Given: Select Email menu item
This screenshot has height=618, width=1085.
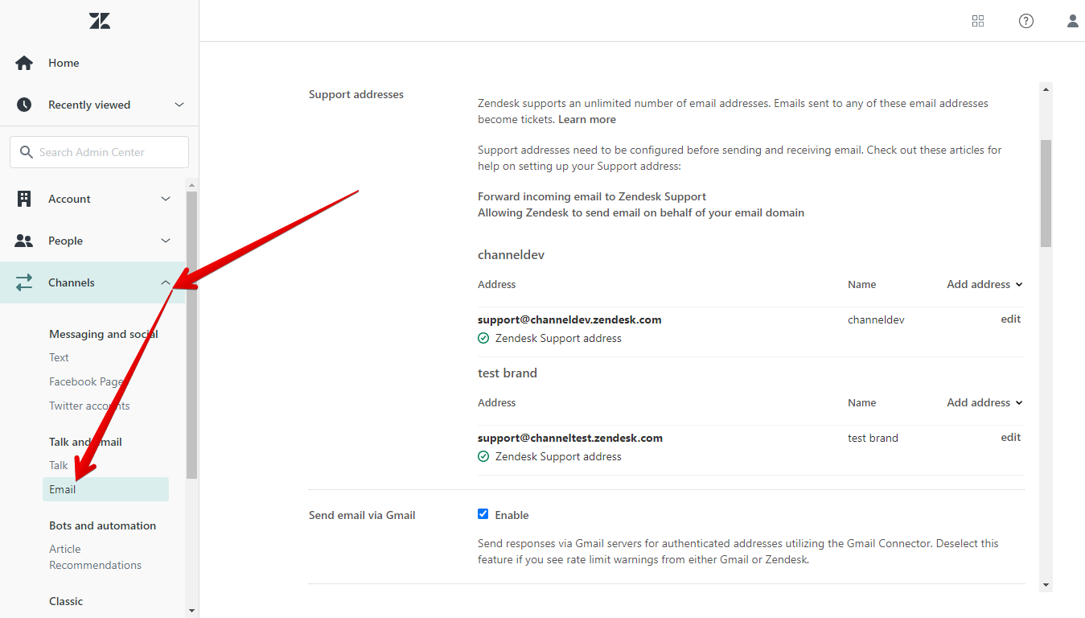Looking at the screenshot, I should point(105,489).
